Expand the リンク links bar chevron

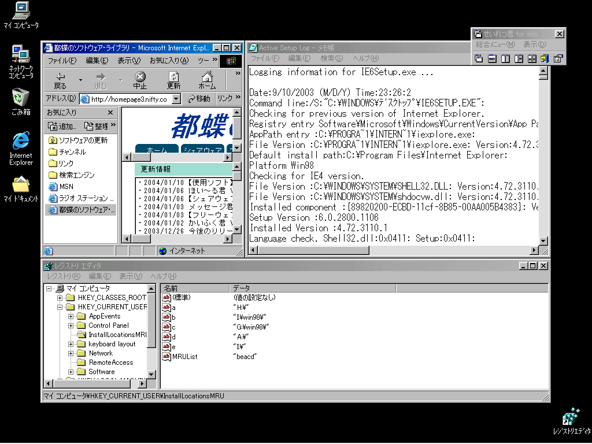tap(238, 97)
